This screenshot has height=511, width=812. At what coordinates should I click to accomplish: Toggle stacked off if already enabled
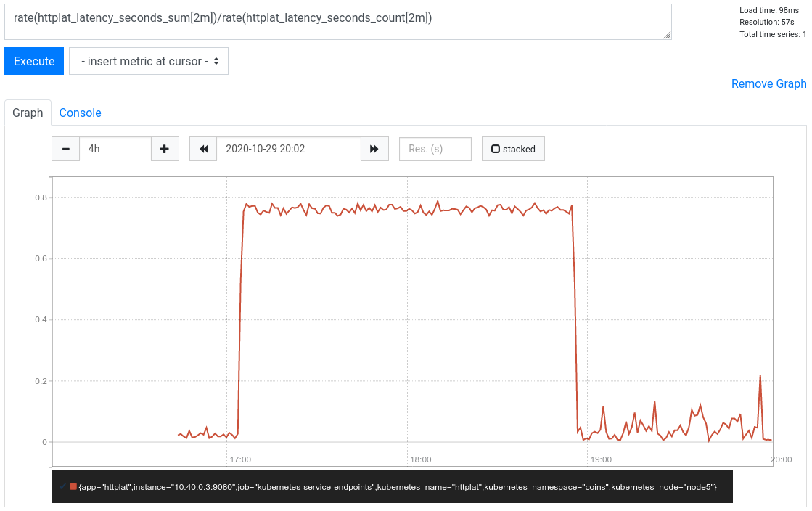513,149
